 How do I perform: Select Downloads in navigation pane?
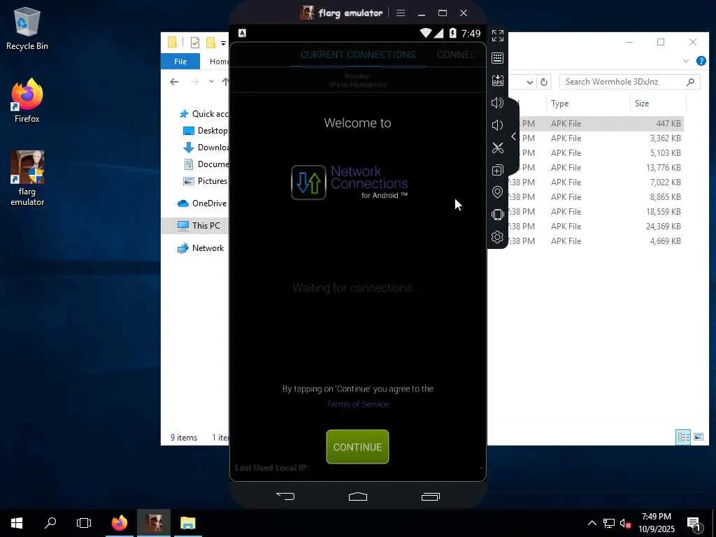[206, 148]
